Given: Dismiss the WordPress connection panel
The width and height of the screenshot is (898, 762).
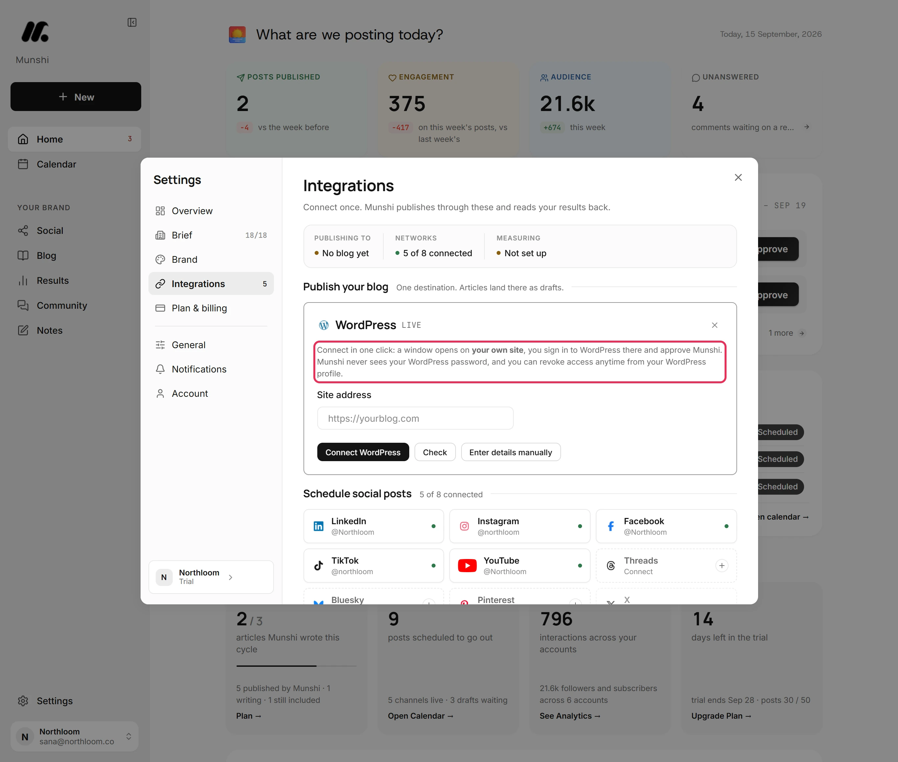Looking at the screenshot, I should pos(714,325).
